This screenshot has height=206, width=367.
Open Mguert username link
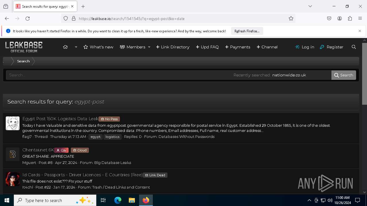(x=29, y=163)
